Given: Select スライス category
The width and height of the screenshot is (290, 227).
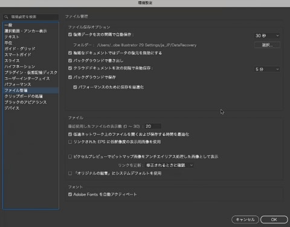Looking at the screenshot, I should coord(31,60).
